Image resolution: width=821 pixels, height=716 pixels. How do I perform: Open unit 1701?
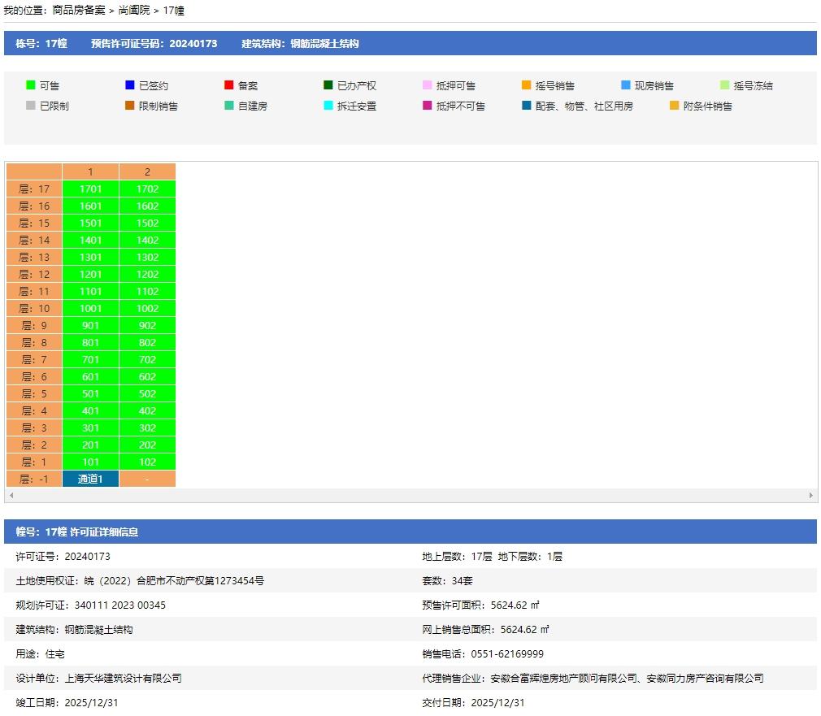[x=90, y=189]
